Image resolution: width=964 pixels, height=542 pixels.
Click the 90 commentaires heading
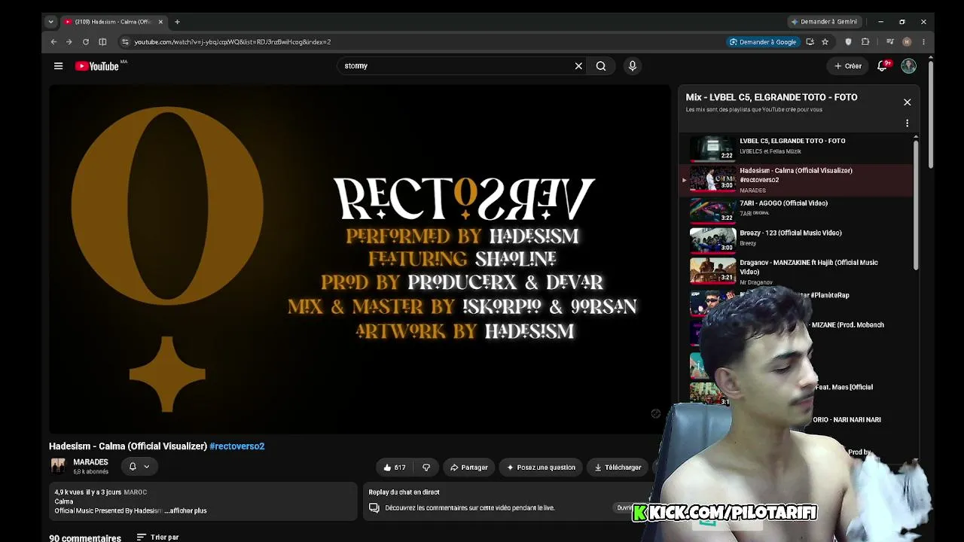click(85, 538)
